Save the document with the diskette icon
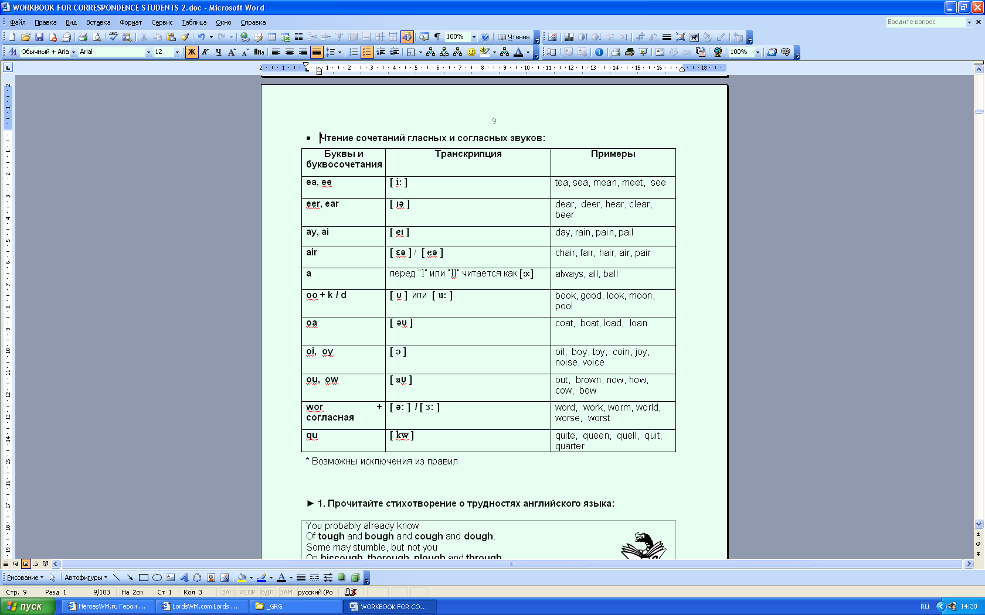The width and height of the screenshot is (985, 615). (x=39, y=37)
